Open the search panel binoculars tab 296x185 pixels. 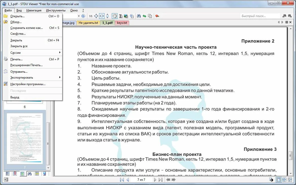30,174
